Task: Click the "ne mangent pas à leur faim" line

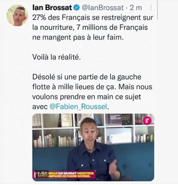Action: click(78, 38)
